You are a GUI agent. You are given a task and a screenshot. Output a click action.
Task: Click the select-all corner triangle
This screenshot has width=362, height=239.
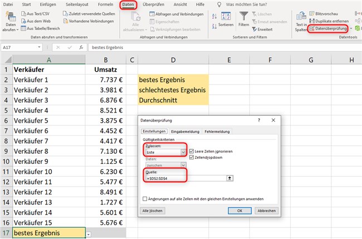click(x=8, y=60)
